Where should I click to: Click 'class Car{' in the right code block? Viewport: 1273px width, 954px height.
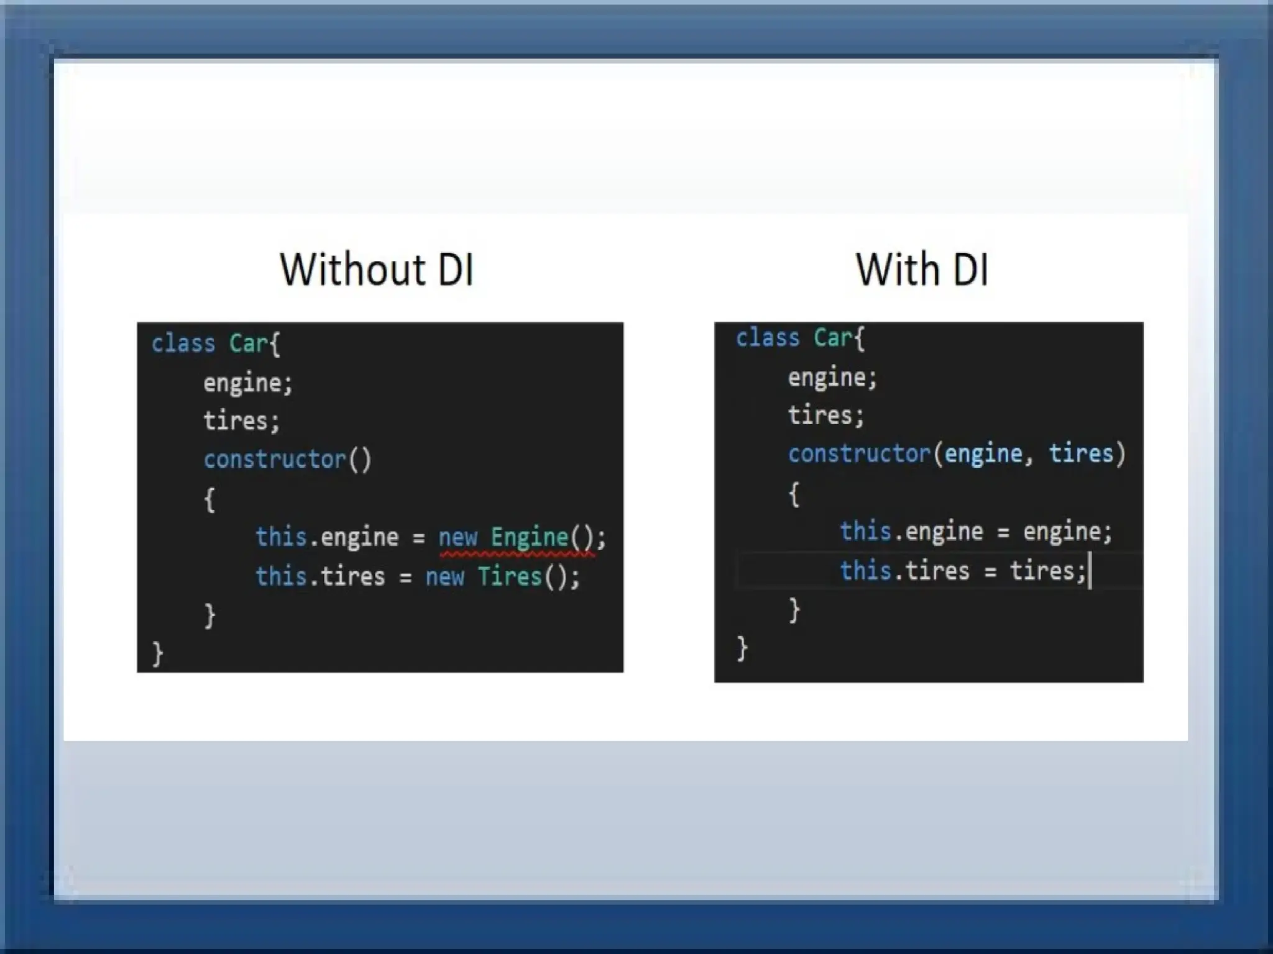(x=801, y=338)
